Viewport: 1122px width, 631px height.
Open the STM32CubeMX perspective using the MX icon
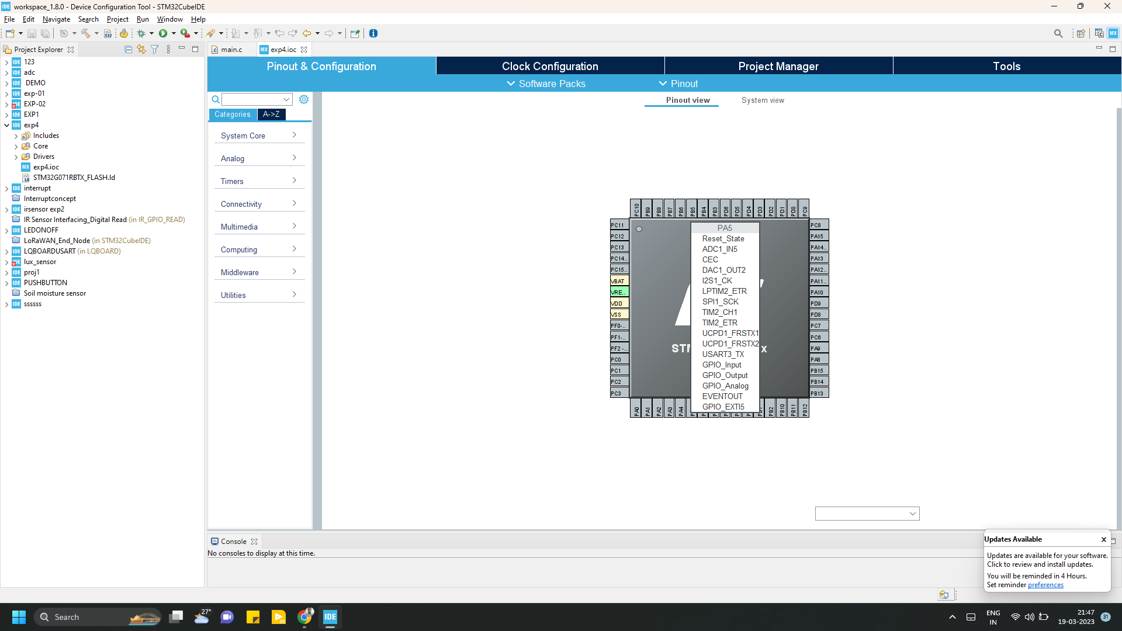tap(1113, 33)
